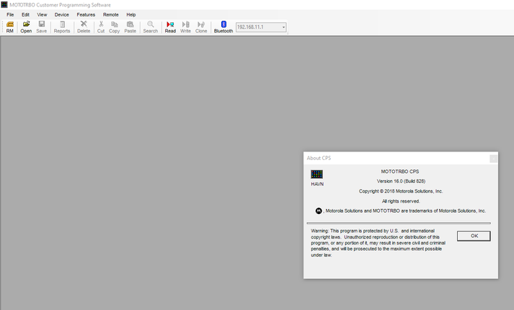Click the Cut scissors icon
Screen dimensions: 514x310
101,27
